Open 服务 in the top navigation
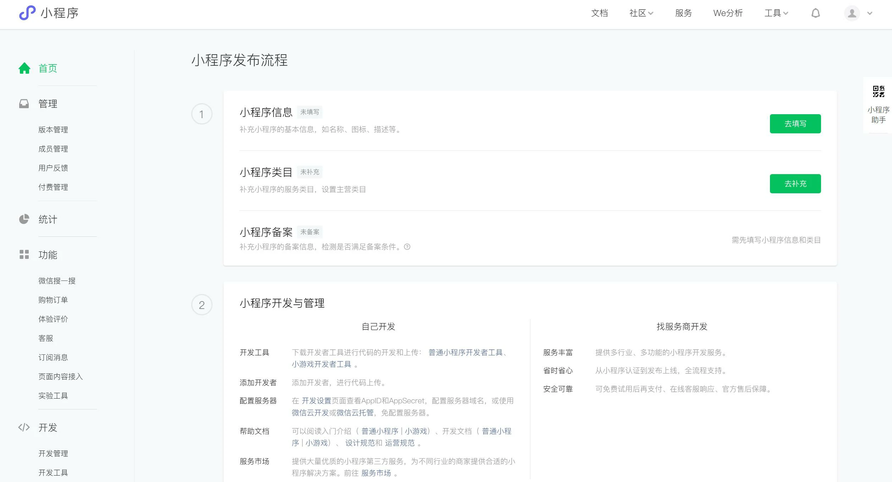Viewport: 892px width, 482px height. [x=683, y=13]
